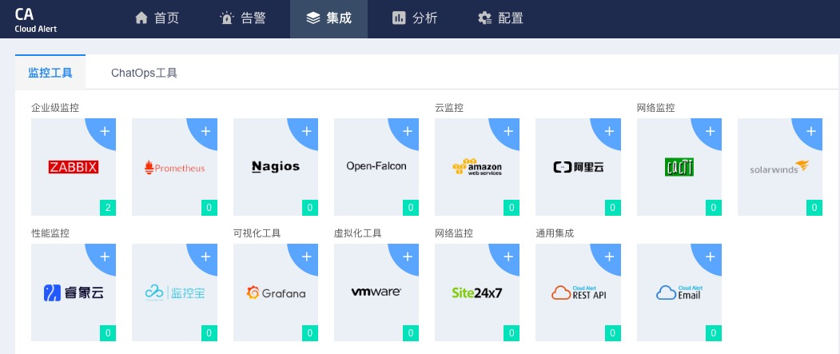
Task: Open the 配置 settings menu item
Action: tap(500, 18)
